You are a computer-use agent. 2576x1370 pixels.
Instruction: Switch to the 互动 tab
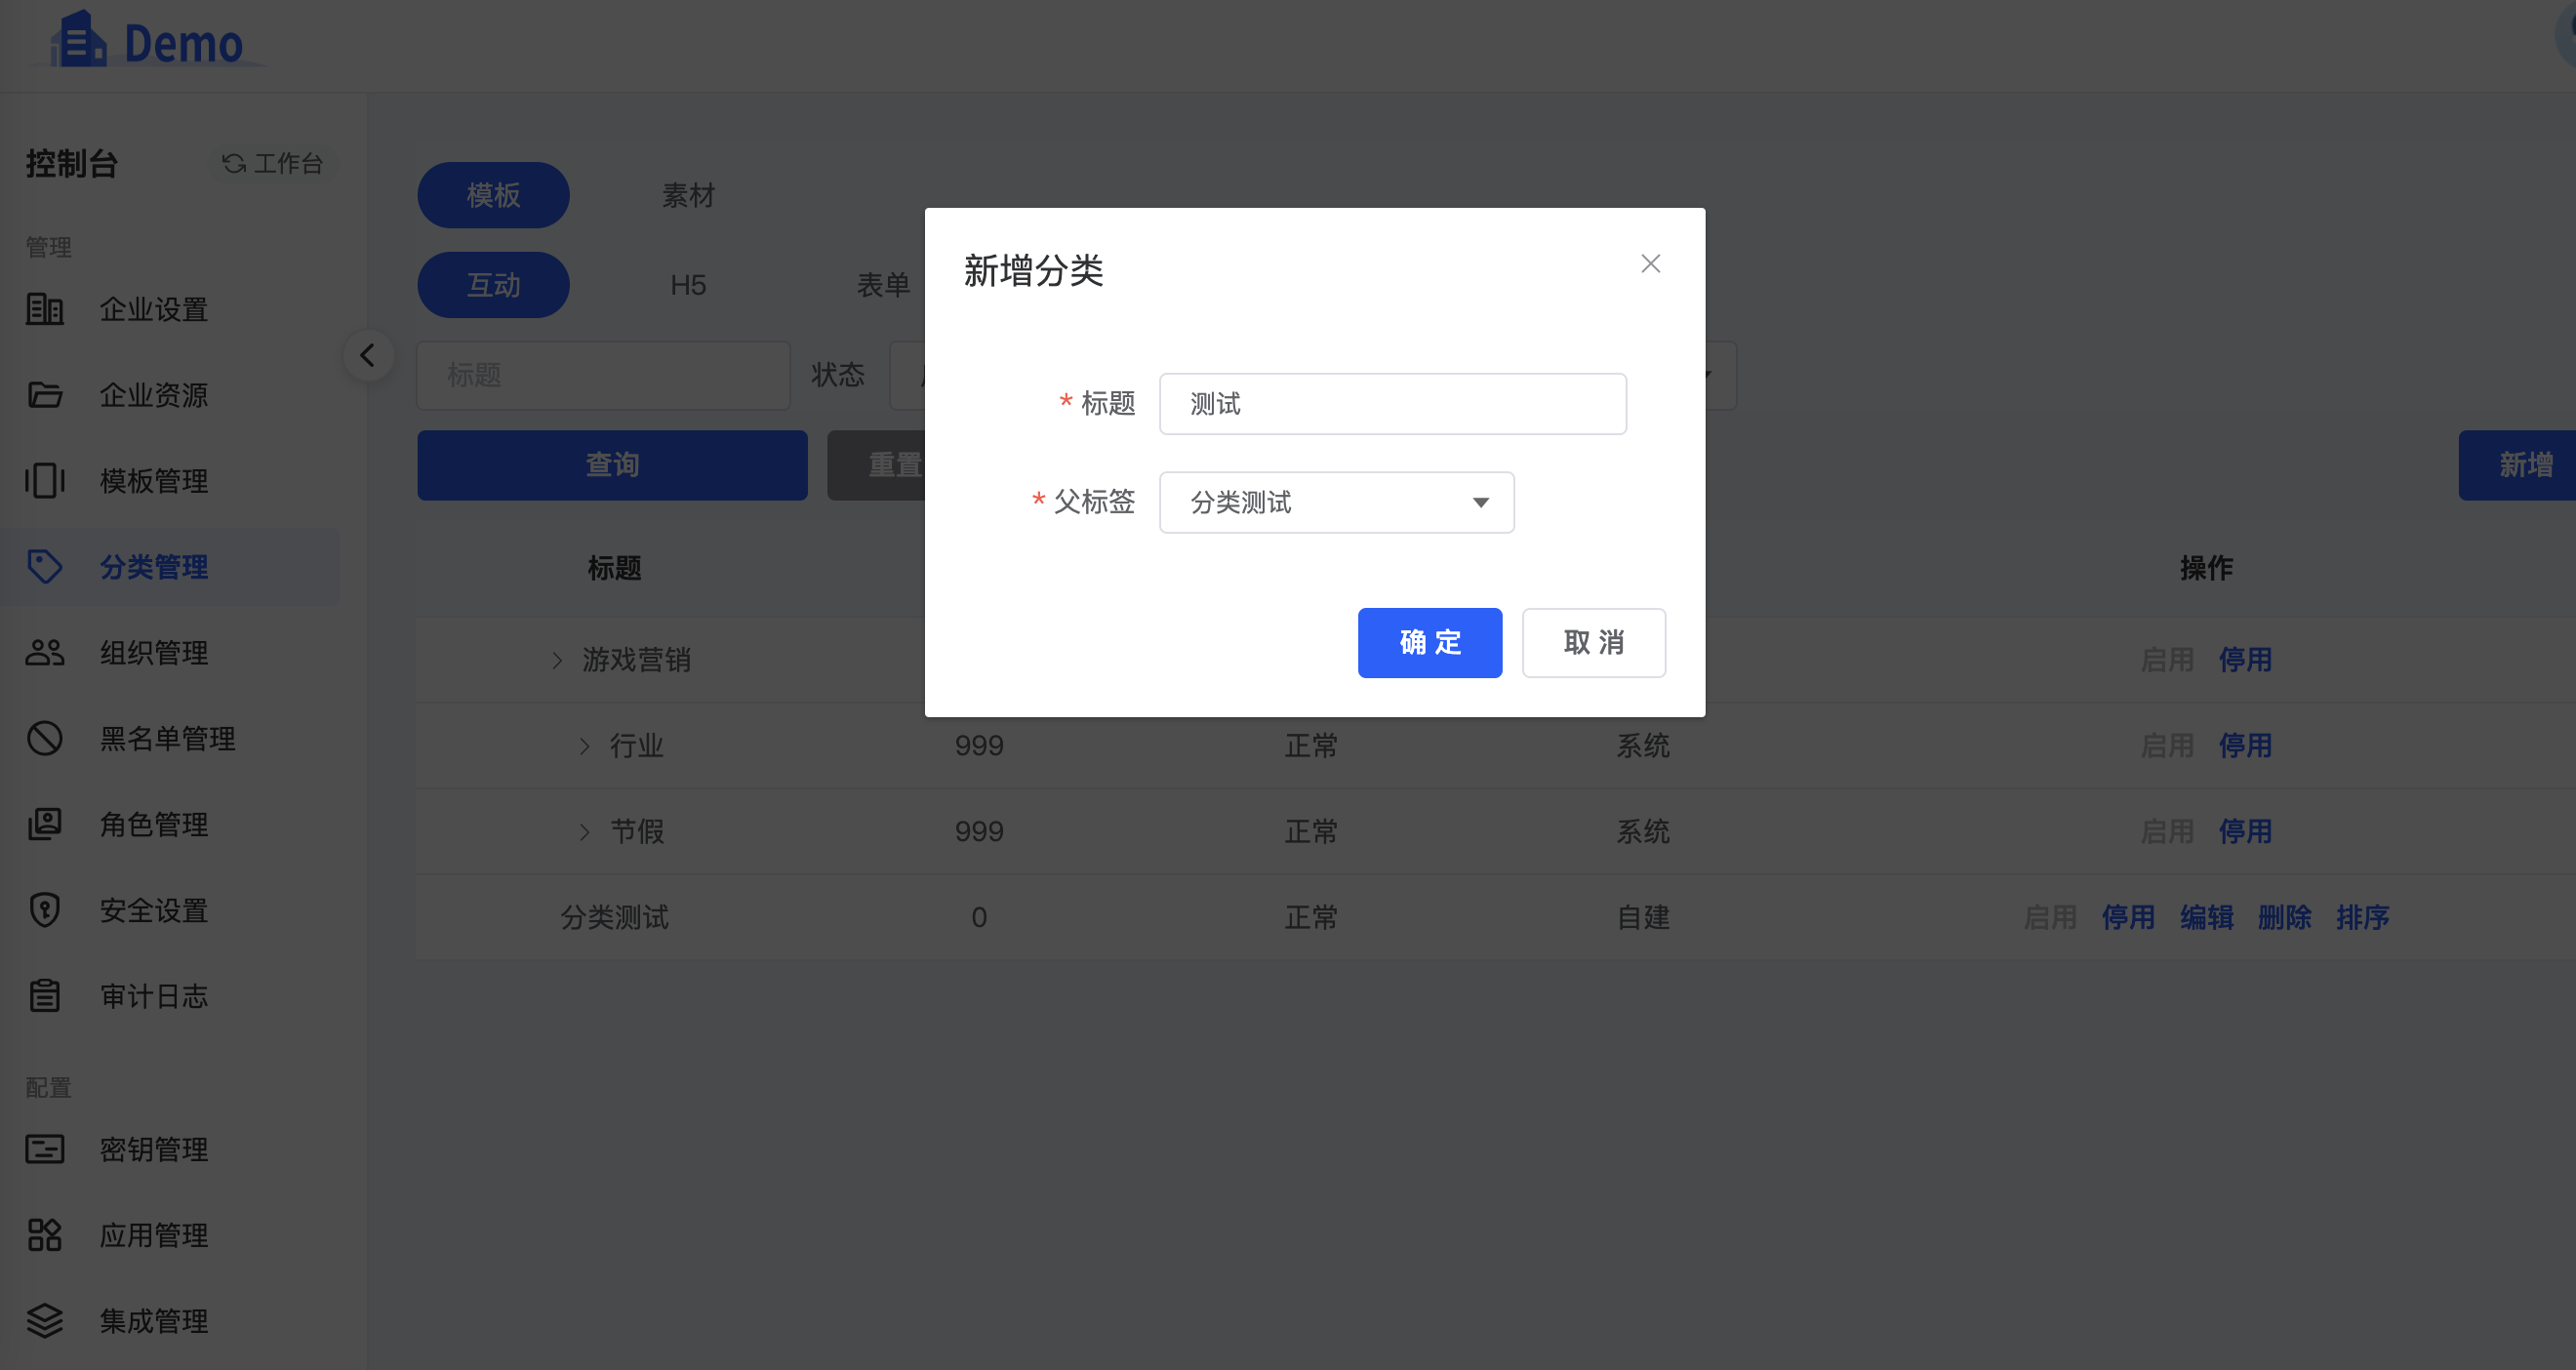tap(493, 285)
